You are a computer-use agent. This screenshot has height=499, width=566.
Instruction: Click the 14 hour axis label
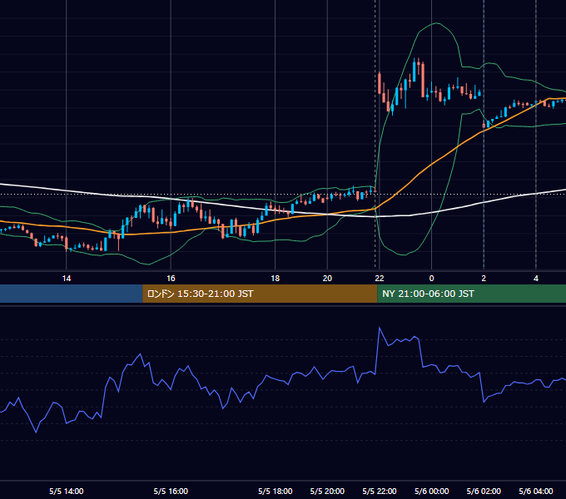(67, 279)
